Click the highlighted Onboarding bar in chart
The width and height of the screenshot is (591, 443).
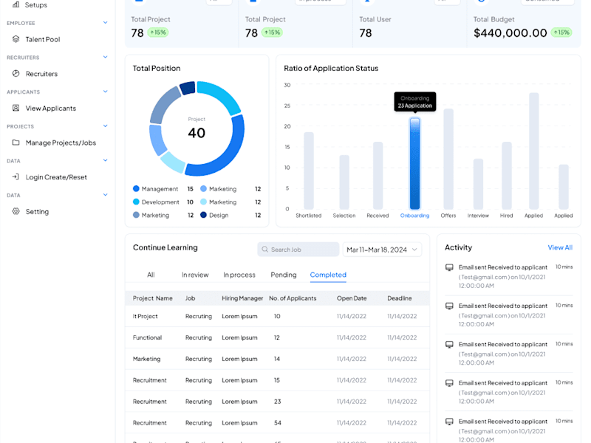[x=414, y=163]
